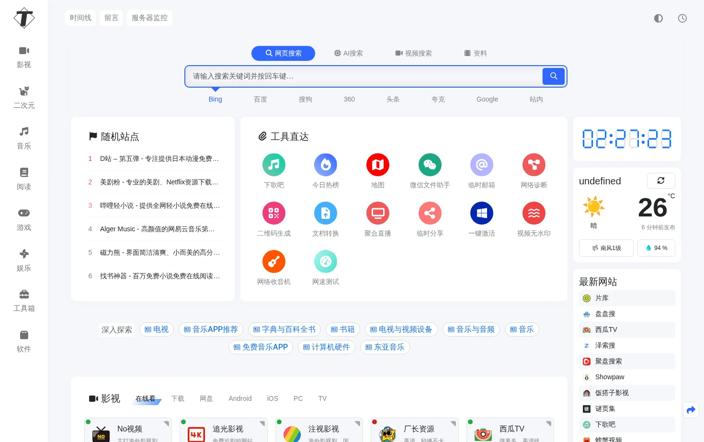Open the 聚合直播 live stream icon
This screenshot has width=704, height=442.
click(x=378, y=213)
